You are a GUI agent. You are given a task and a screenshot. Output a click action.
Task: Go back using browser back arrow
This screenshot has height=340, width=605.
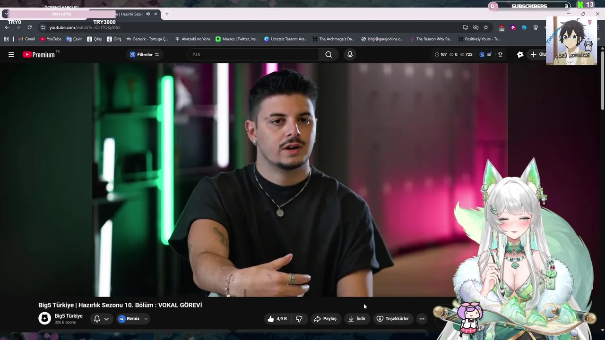coord(7,27)
